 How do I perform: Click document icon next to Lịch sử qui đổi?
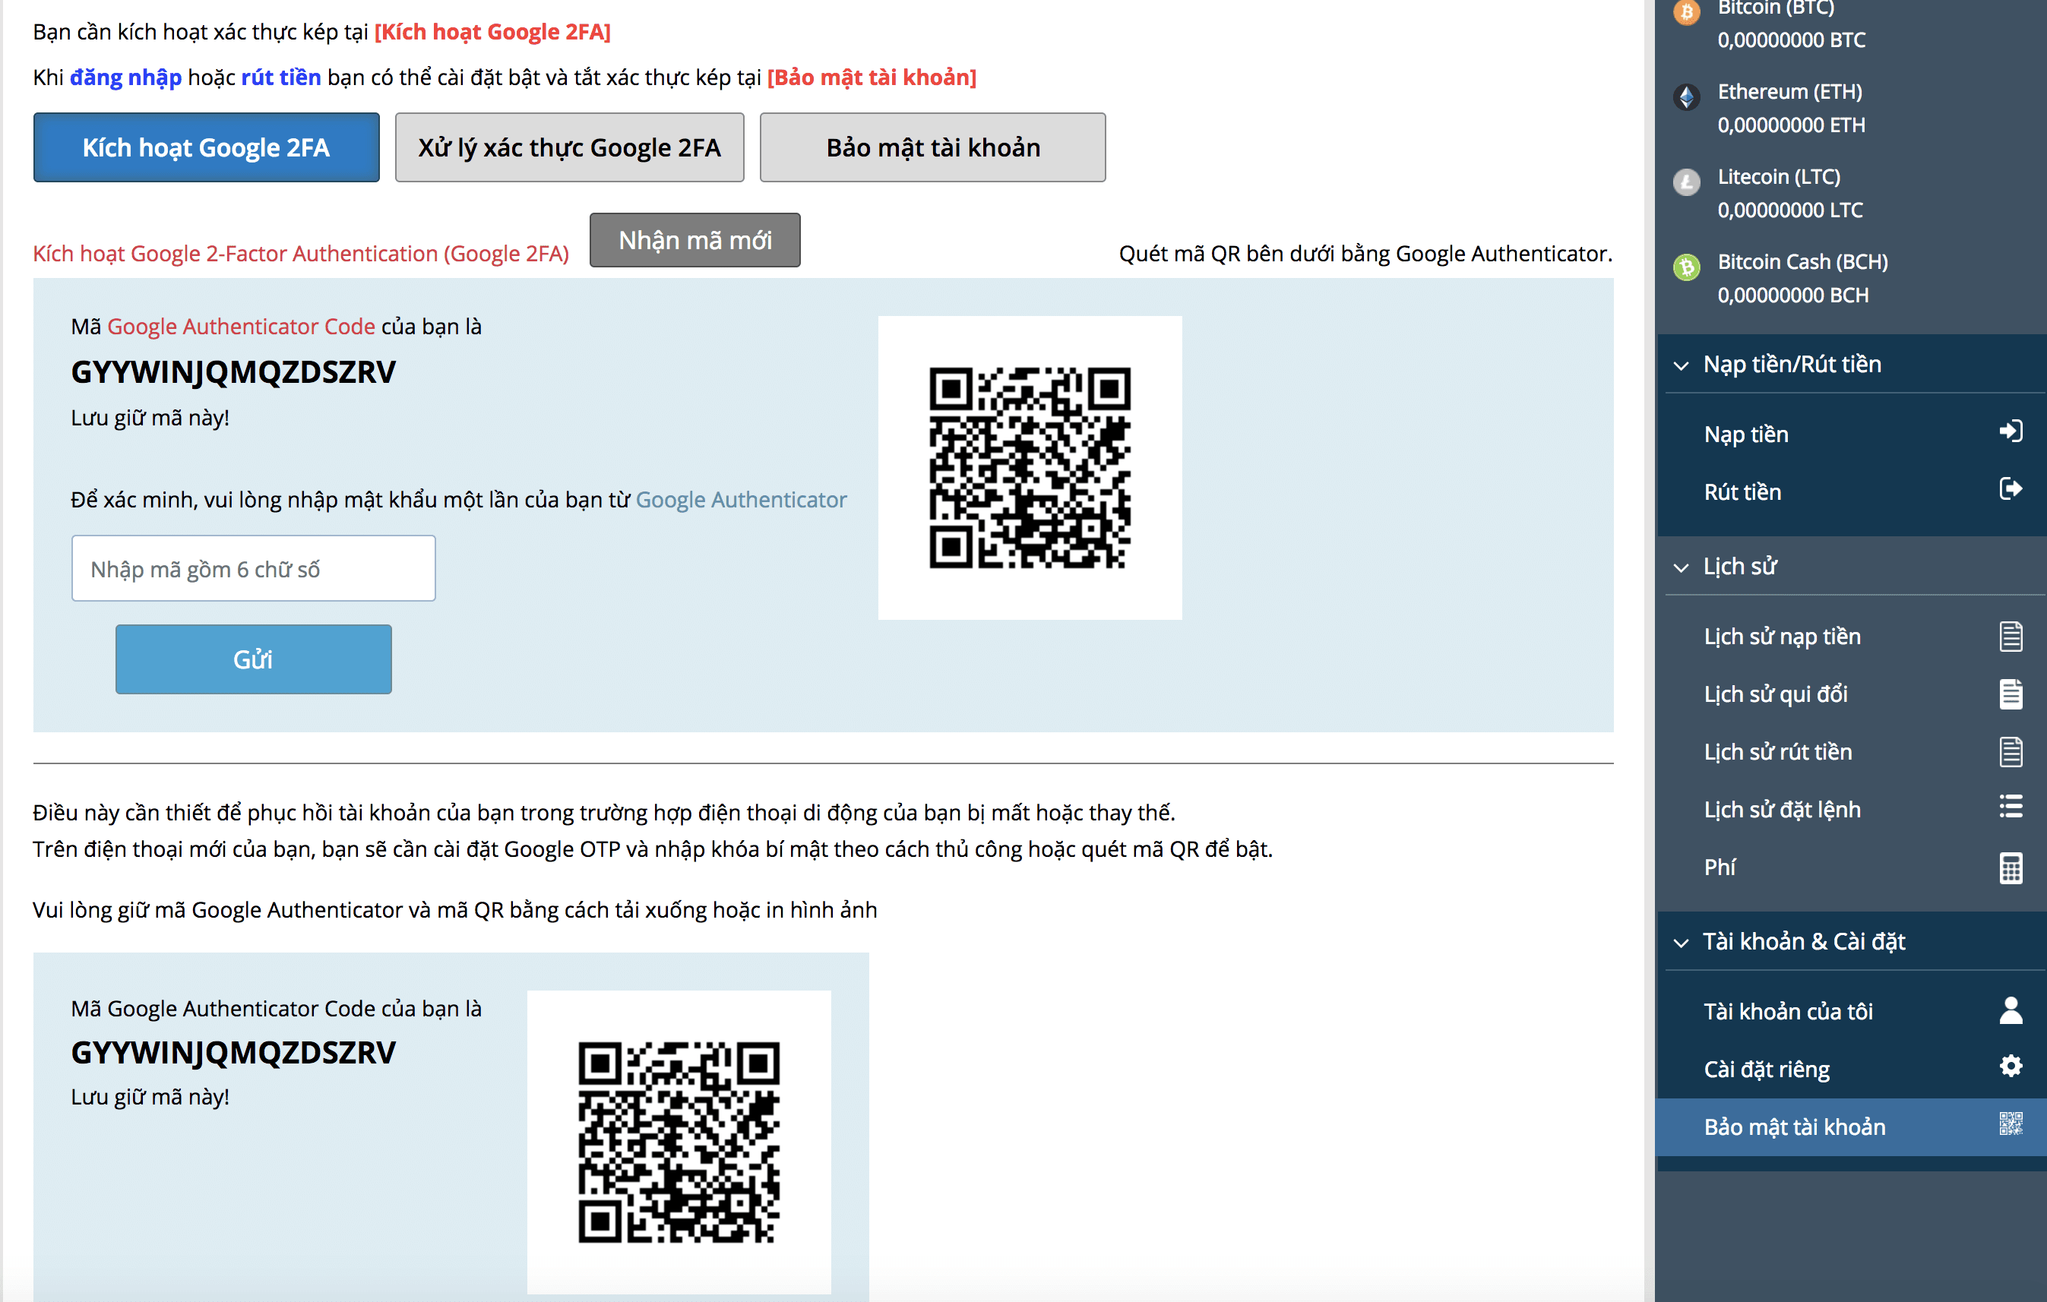(x=2011, y=694)
